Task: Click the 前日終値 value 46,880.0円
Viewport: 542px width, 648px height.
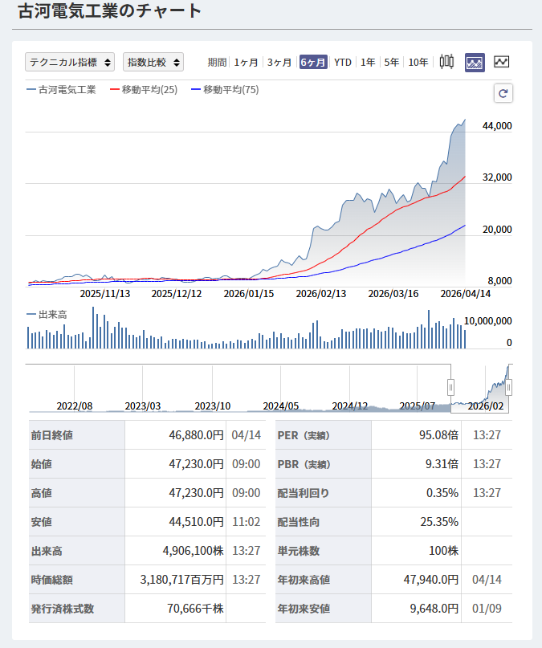Action: (x=196, y=435)
